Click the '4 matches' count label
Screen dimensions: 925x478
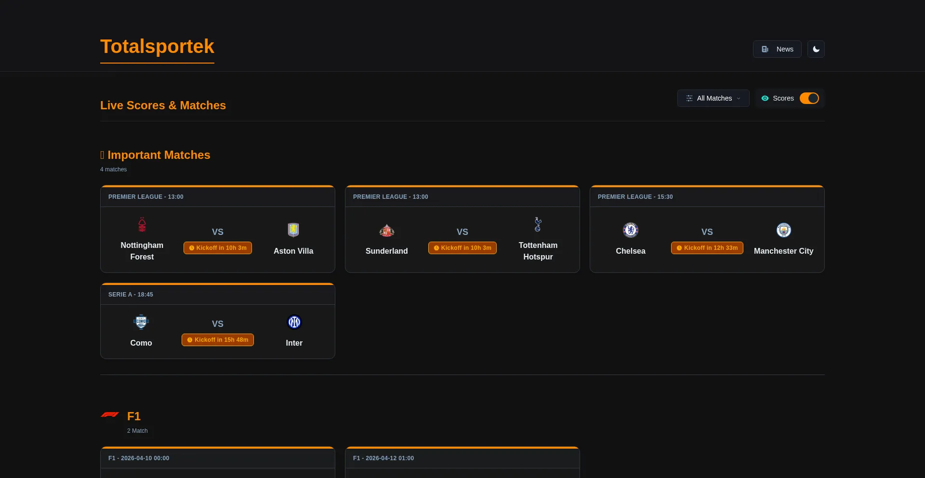click(114, 169)
